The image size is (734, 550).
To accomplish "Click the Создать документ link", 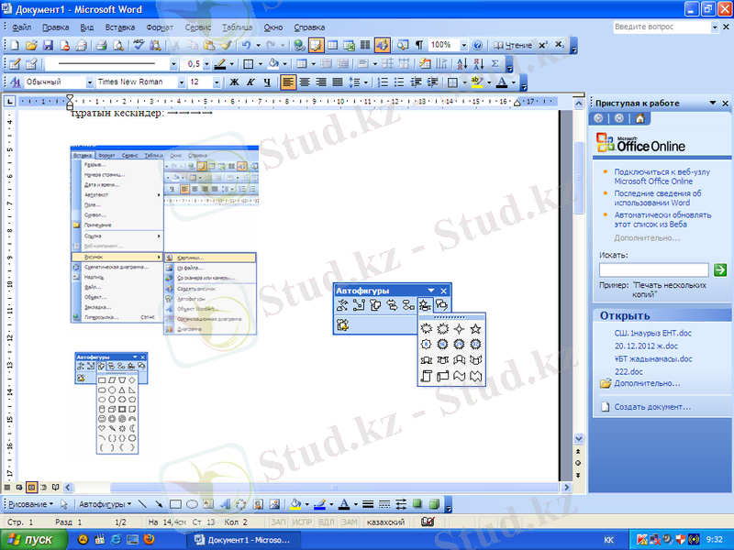I will [652, 406].
